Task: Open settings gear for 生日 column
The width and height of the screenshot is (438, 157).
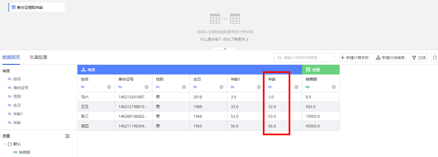Action: 221,87
